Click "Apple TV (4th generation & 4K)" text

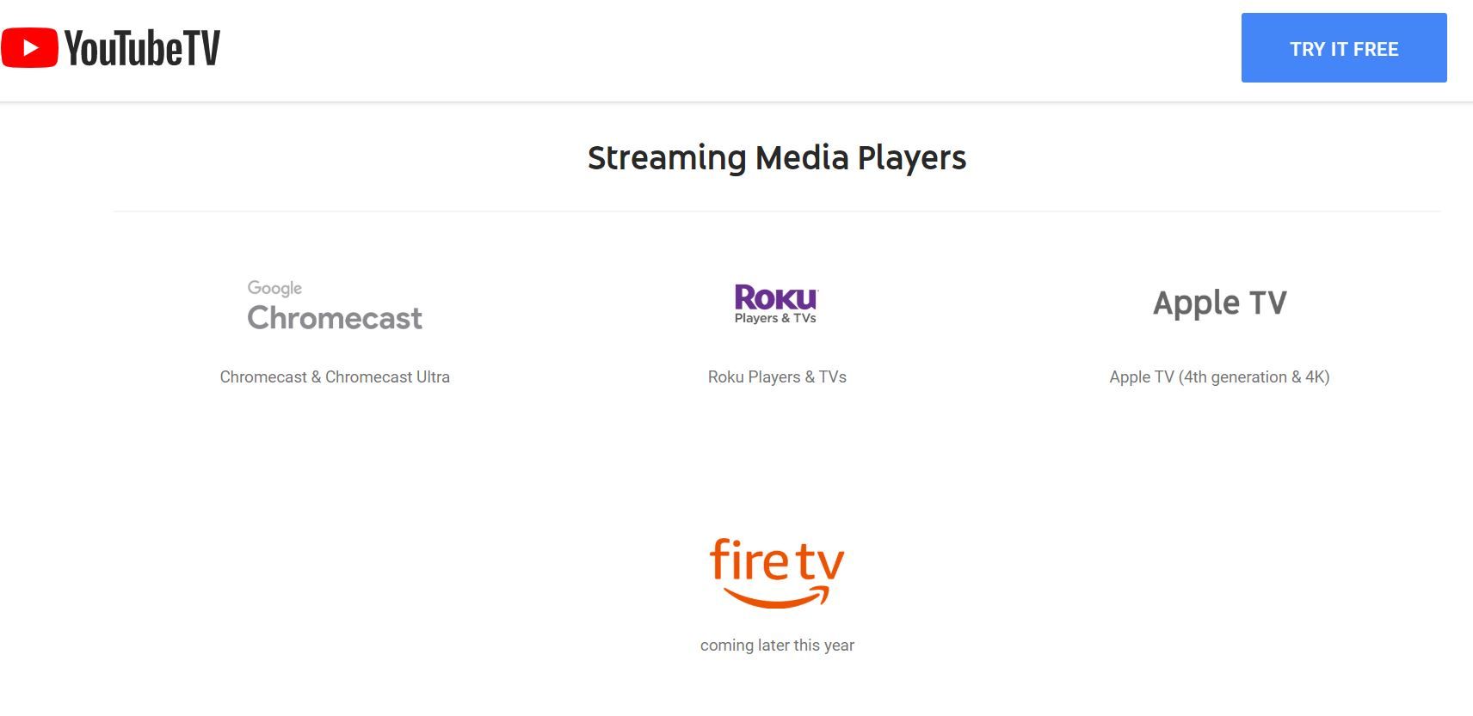pyautogui.click(x=1219, y=376)
